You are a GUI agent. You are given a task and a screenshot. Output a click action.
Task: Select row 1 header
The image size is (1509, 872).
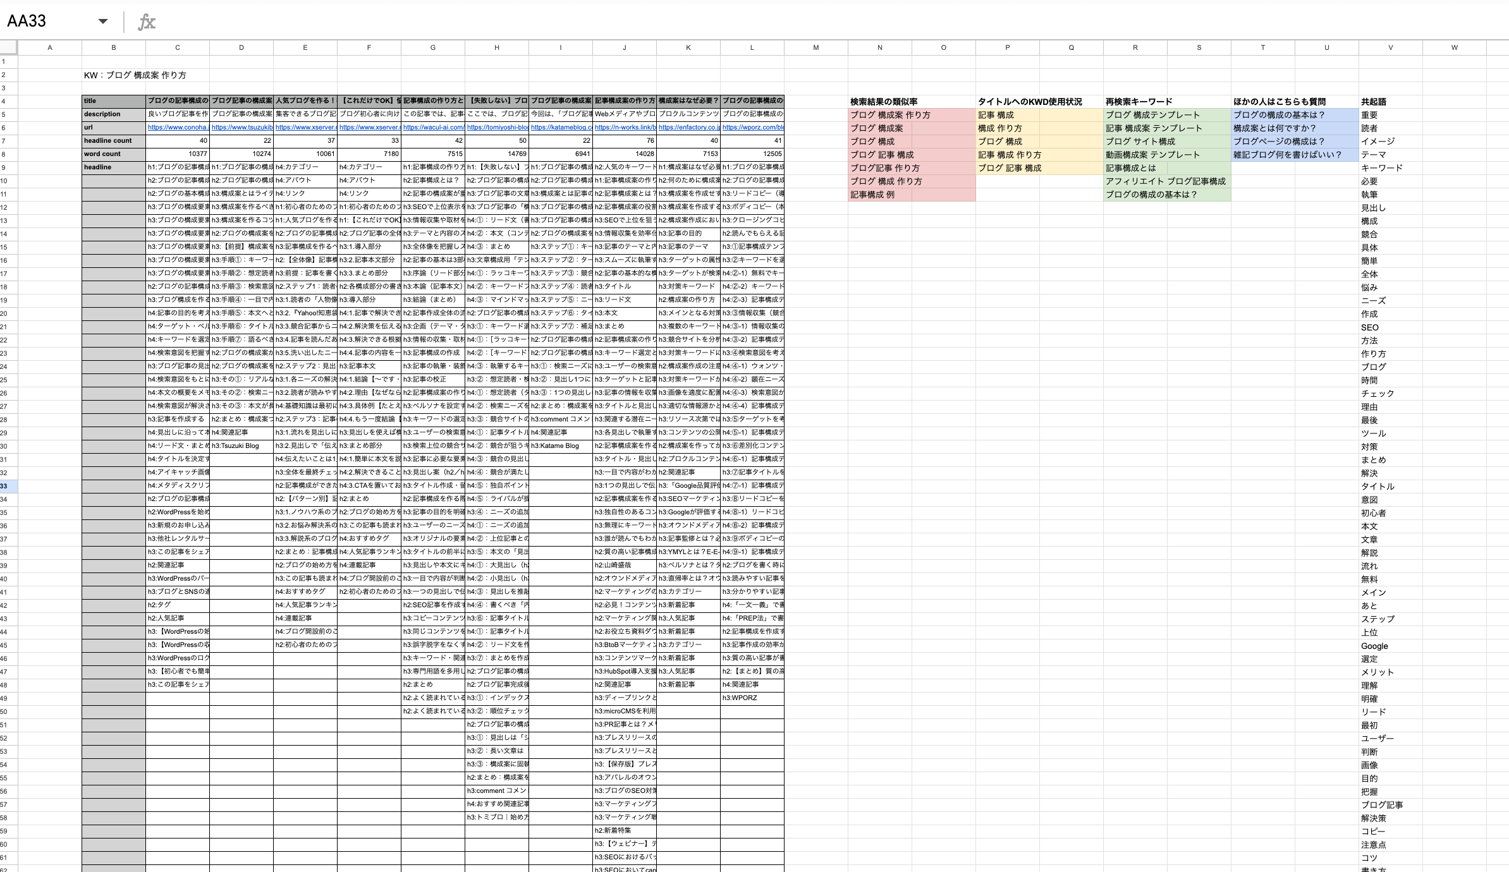[x=9, y=61]
